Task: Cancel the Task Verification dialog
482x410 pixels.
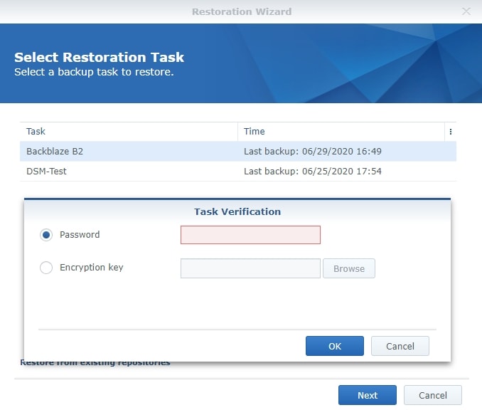Action: (x=400, y=346)
